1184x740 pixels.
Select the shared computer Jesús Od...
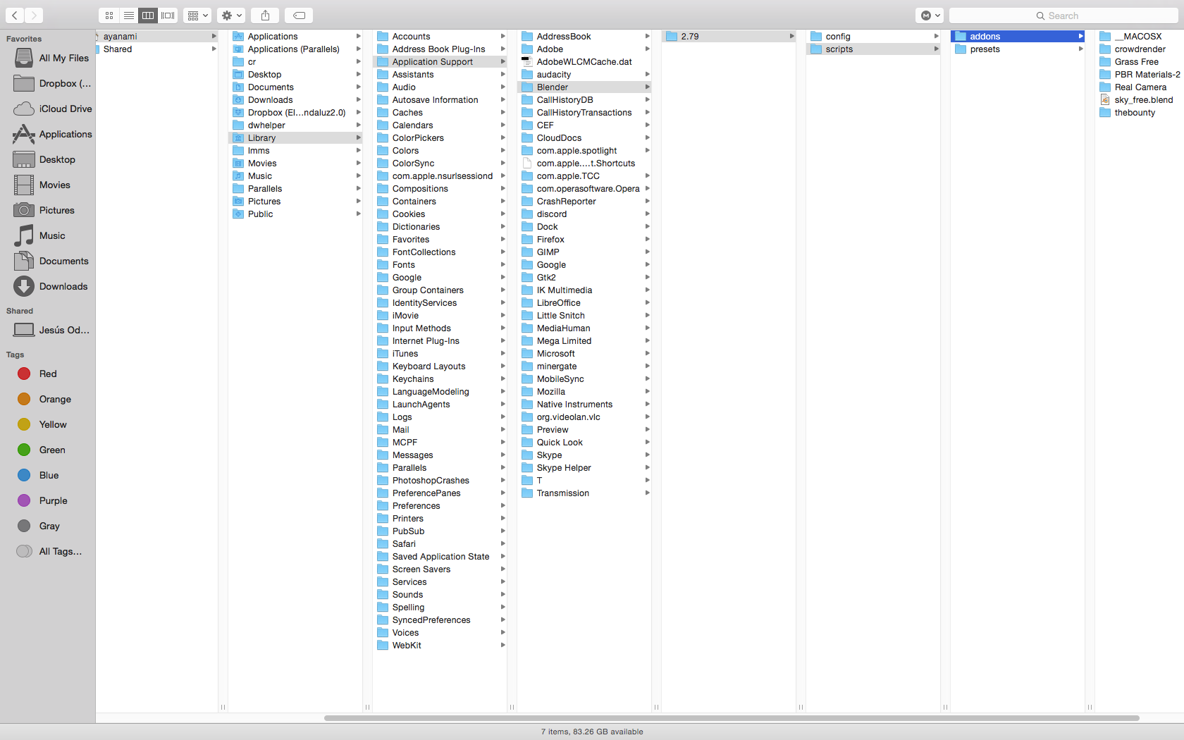(x=48, y=330)
